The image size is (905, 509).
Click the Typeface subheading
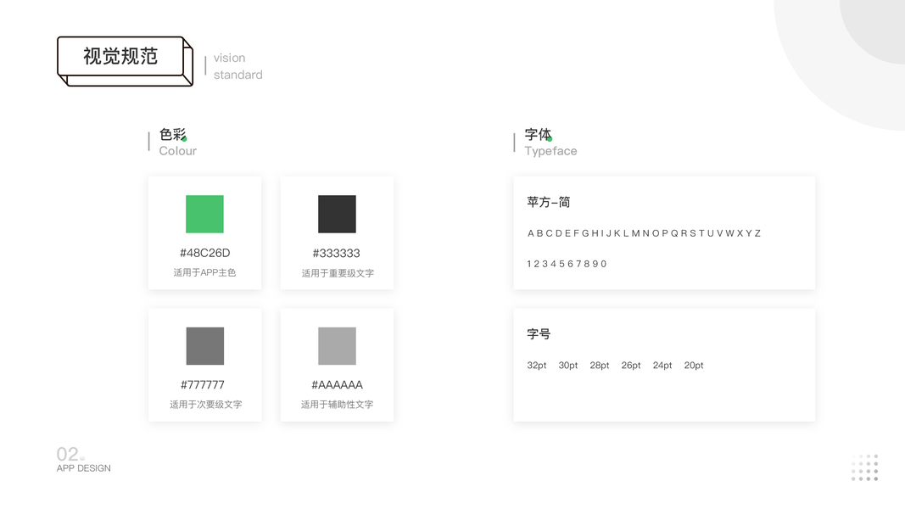(x=550, y=151)
